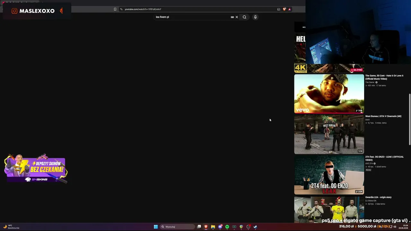This screenshot has height=231, width=411.
Task: Click the cast/picture-in-picture icon in address bar
Action: 279,9
